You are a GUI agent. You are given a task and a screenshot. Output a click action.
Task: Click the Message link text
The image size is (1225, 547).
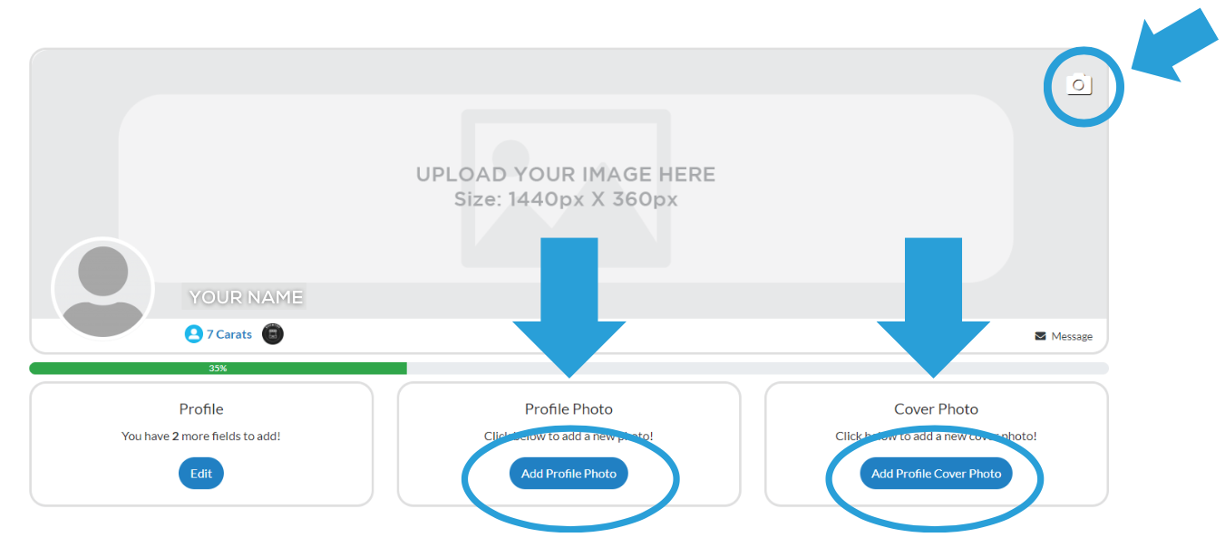click(x=1072, y=336)
